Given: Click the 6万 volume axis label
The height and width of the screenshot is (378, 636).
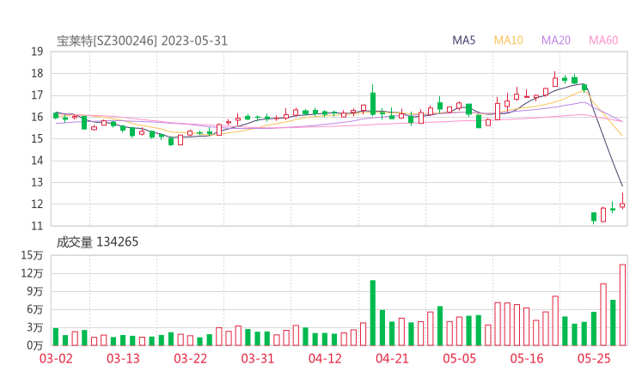Looking at the screenshot, I should [x=35, y=309].
